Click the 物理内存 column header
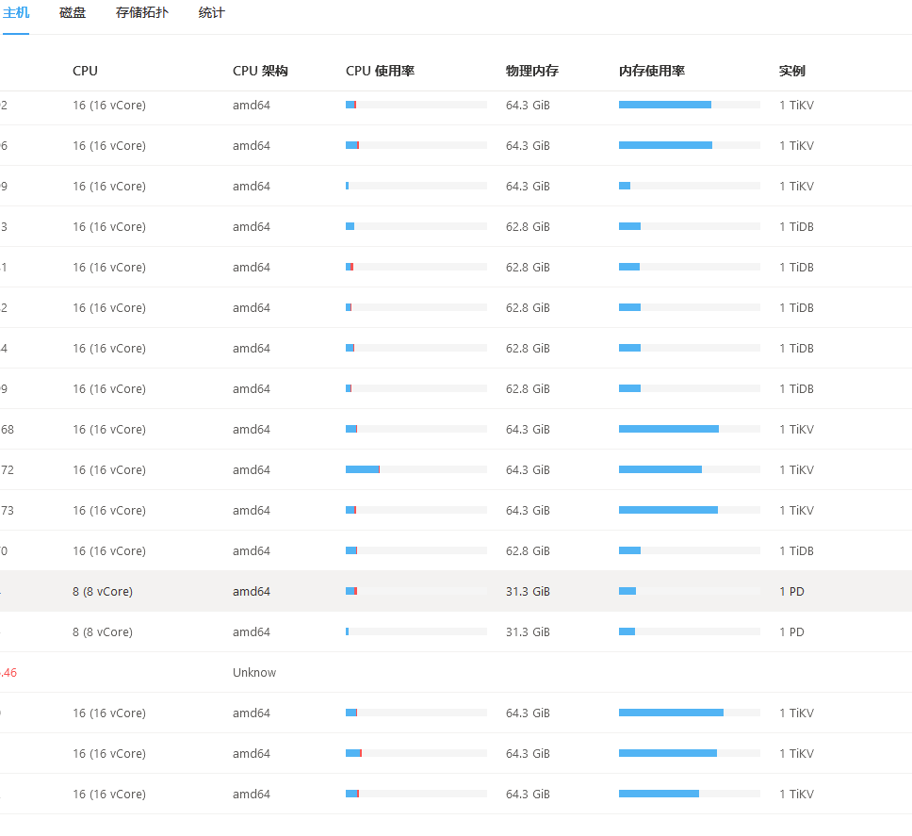 point(532,71)
